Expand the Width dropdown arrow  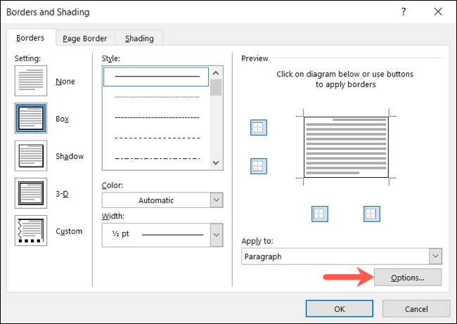[217, 235]
